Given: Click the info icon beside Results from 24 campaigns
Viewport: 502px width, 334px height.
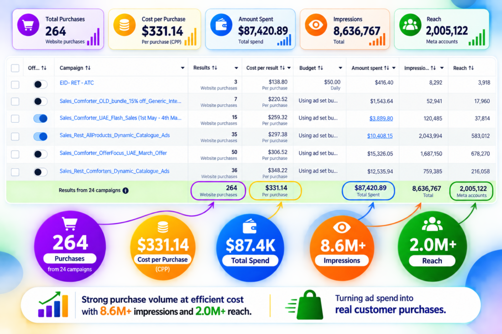Looking at the screenshot, I should [x=125, y=191].
